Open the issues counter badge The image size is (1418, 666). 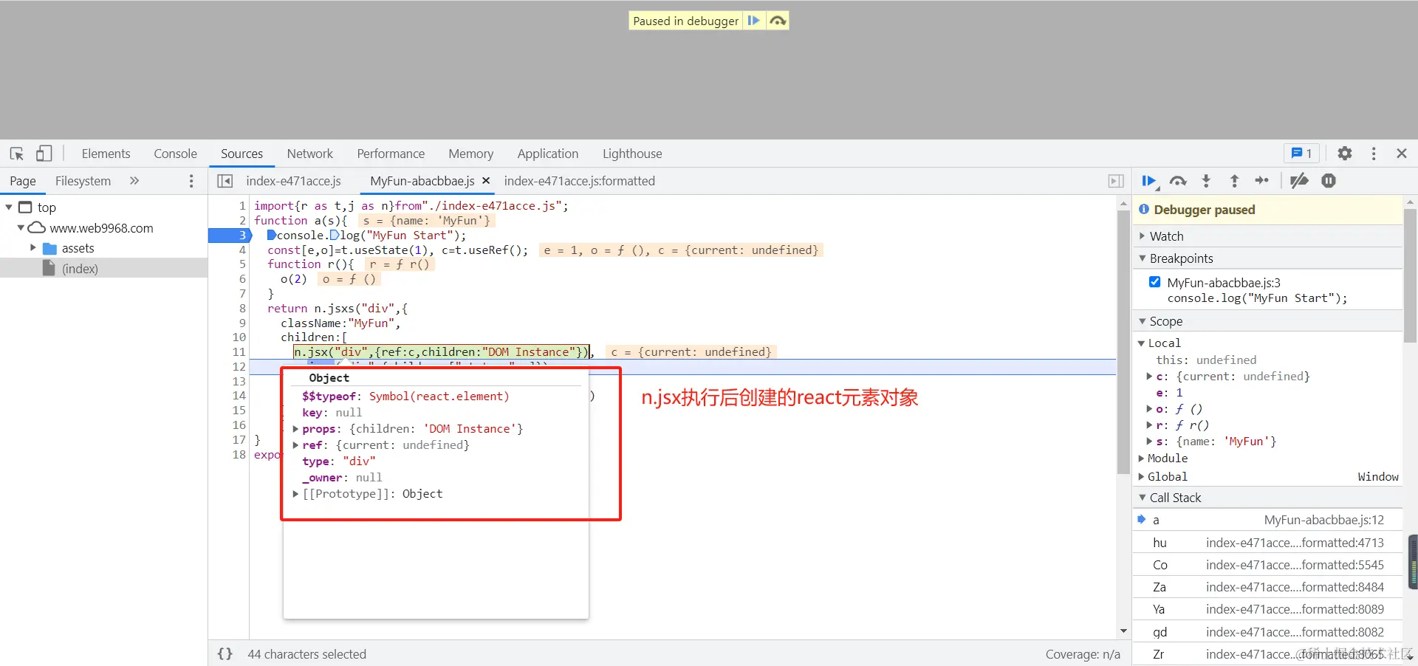pos(1301,154)
